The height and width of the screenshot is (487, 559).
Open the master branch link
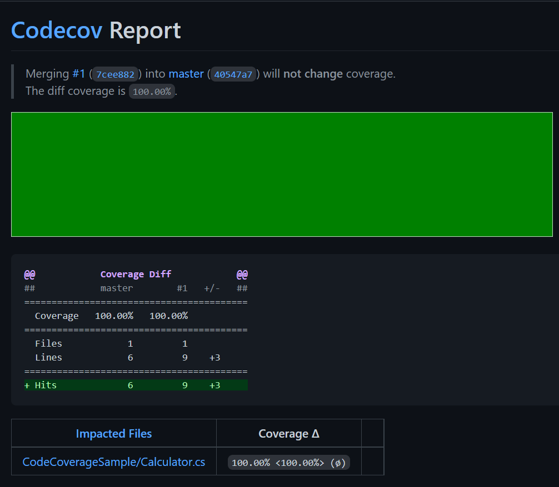(186, 74)
